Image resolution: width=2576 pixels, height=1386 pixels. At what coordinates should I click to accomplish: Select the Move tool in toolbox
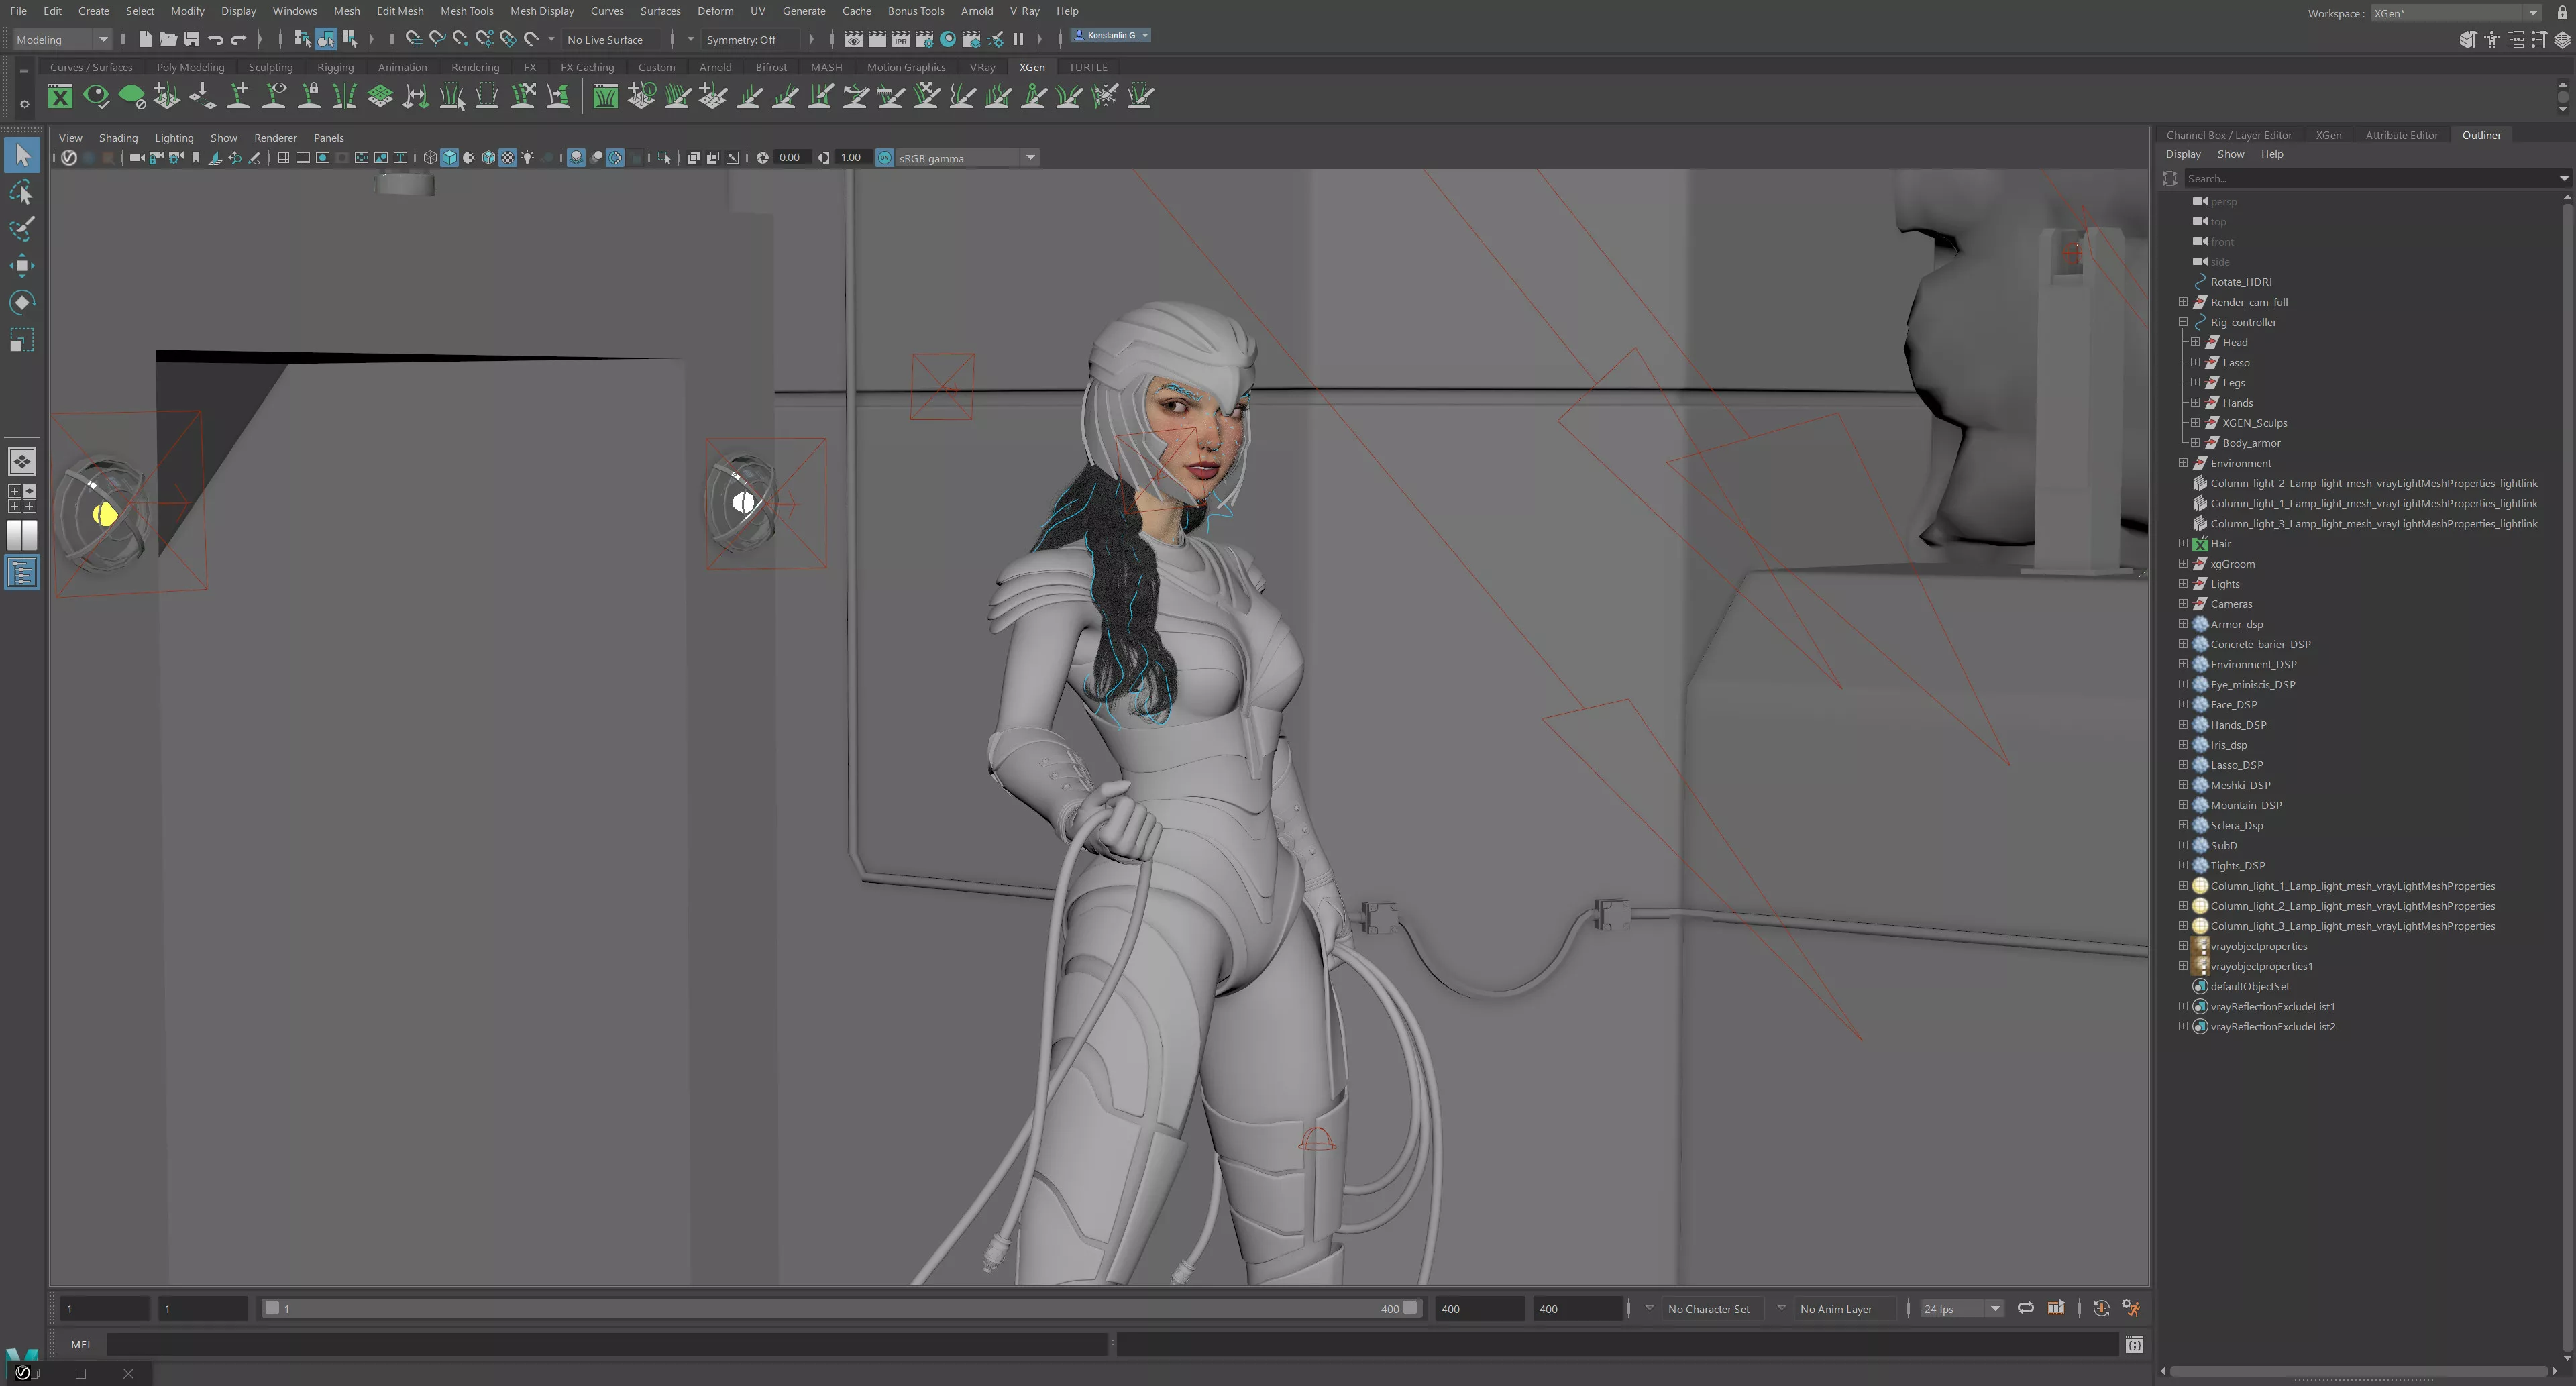coord(22,265)
